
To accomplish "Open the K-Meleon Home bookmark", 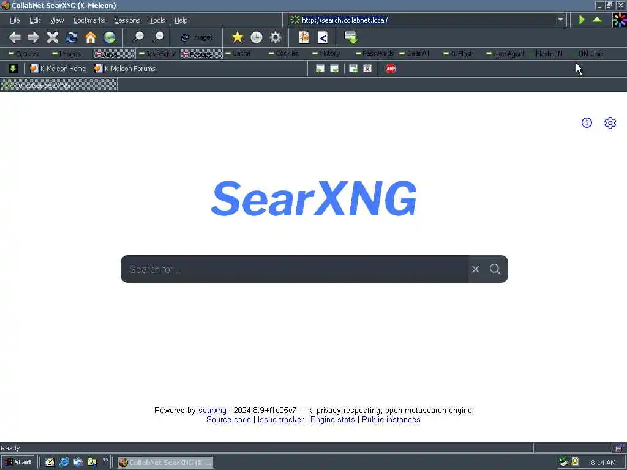I will click(58, 69).
